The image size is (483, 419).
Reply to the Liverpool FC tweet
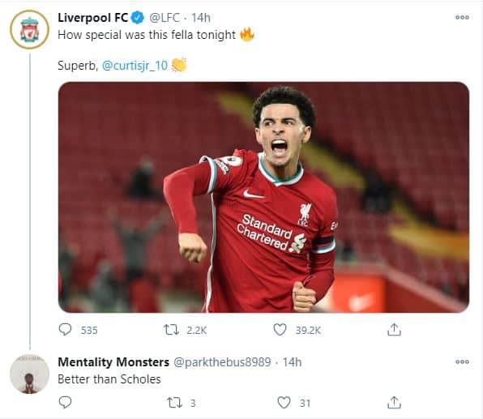click(65, 330)
